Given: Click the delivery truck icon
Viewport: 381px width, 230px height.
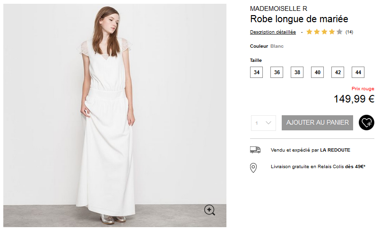Looking at the screenshot, I should 255,150.
